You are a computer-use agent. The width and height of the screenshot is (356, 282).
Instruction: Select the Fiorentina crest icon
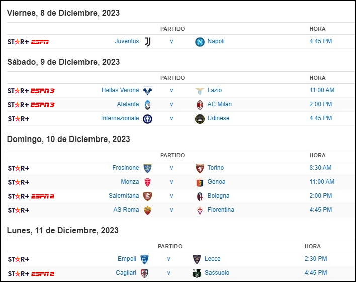point(200,210)
